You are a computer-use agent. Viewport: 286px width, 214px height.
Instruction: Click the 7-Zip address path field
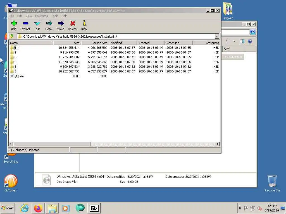point(116,36)
